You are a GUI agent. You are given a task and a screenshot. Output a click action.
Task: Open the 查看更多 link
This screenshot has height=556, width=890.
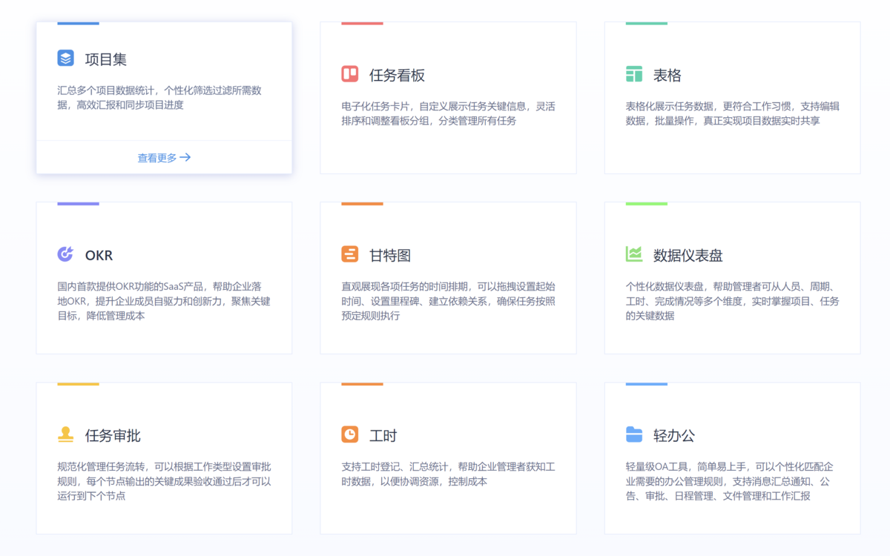157,158
